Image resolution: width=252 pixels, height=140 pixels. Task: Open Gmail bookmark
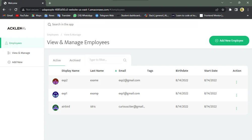[x=8, y=15]
